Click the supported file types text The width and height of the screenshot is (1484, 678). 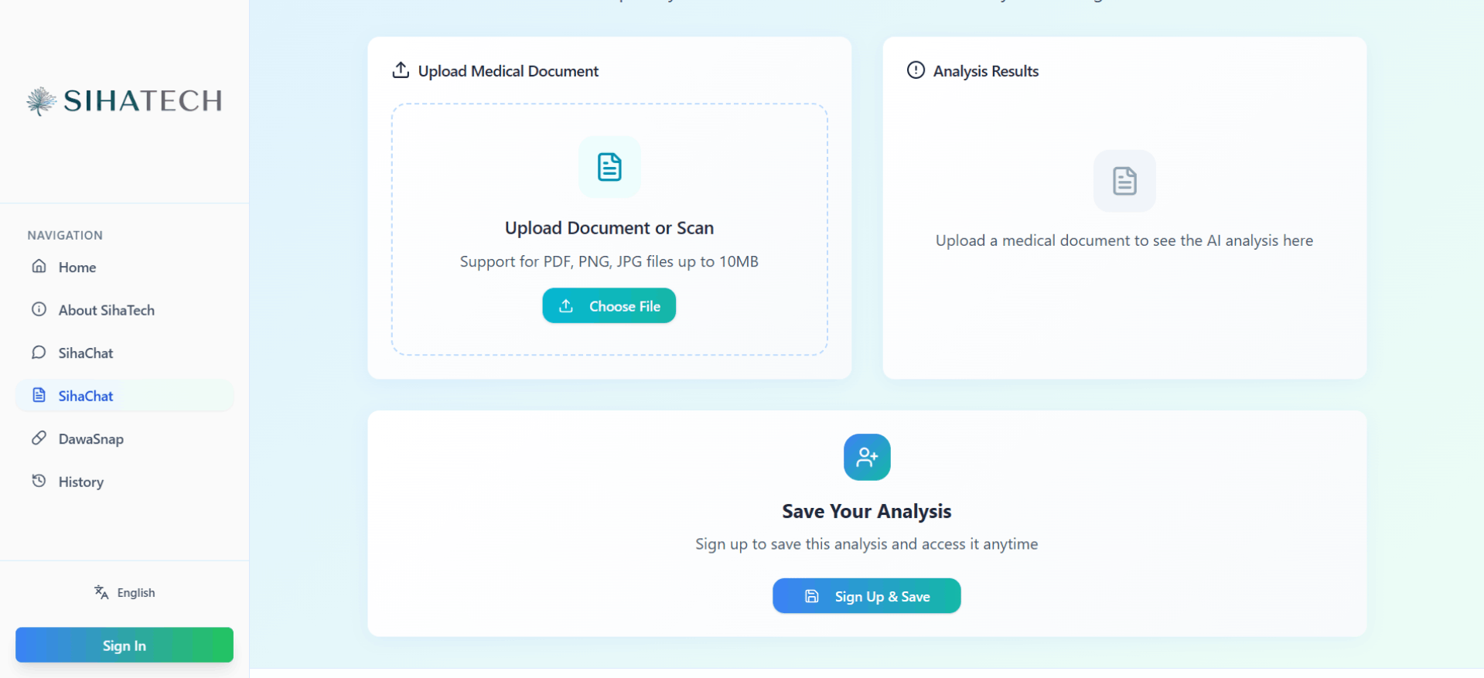tap(609, 261)
